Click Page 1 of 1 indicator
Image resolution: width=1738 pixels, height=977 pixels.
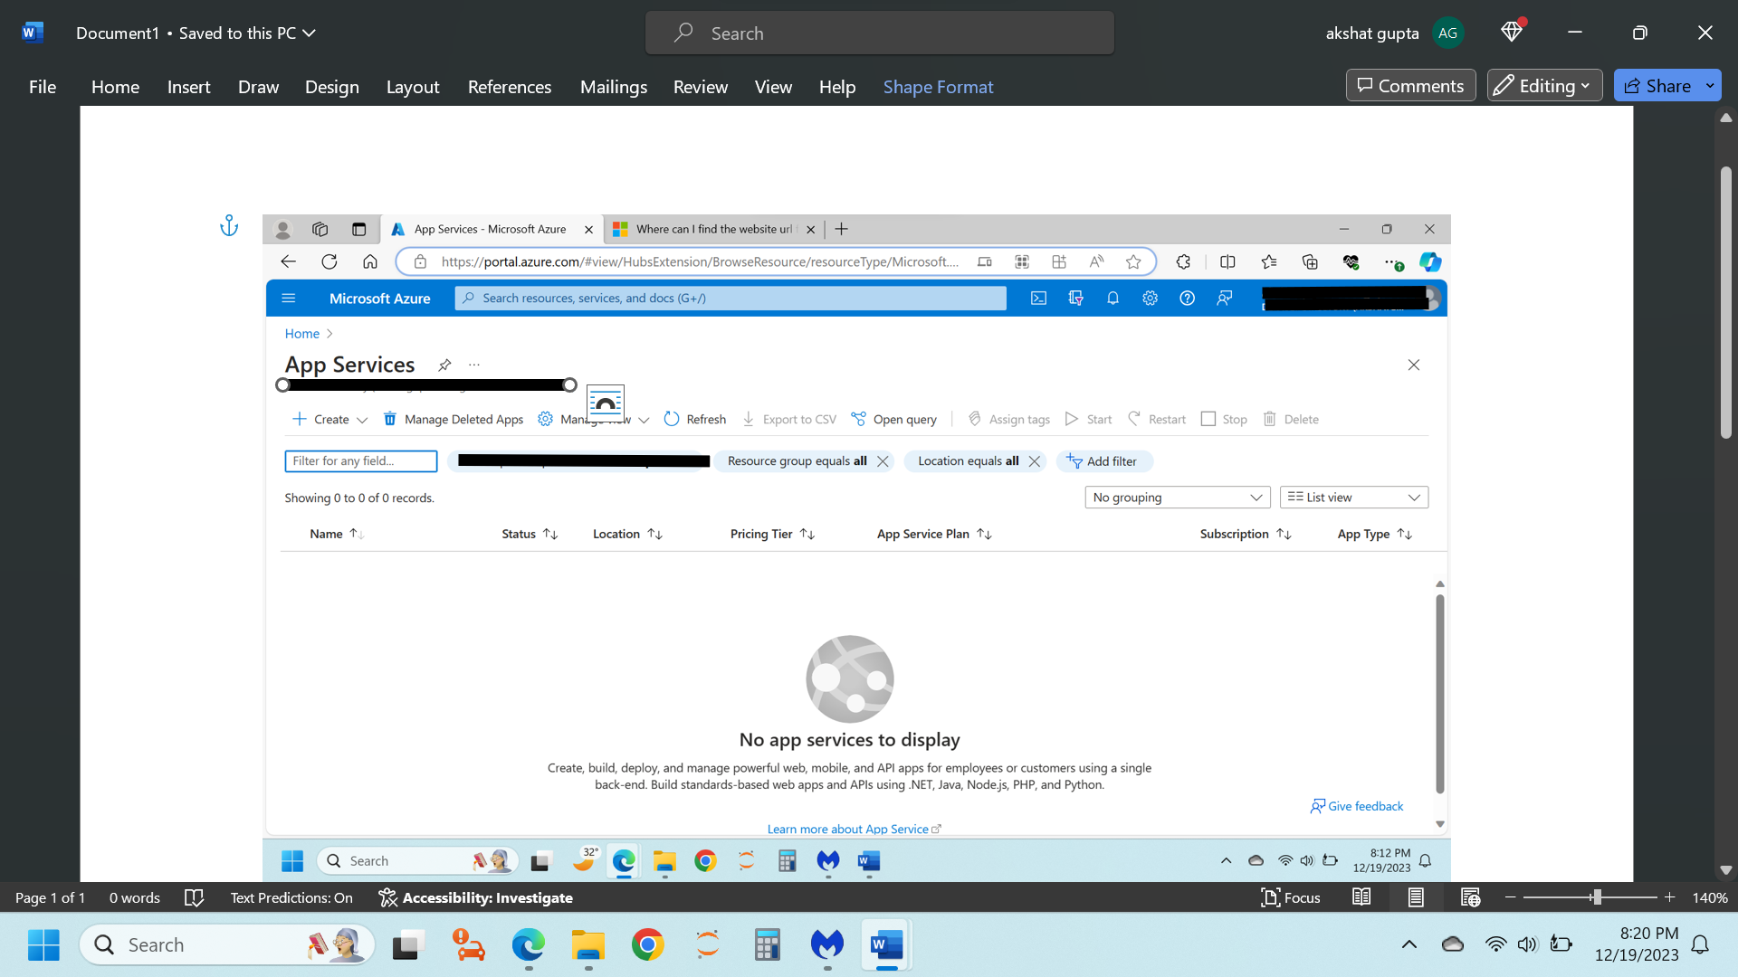50,897
